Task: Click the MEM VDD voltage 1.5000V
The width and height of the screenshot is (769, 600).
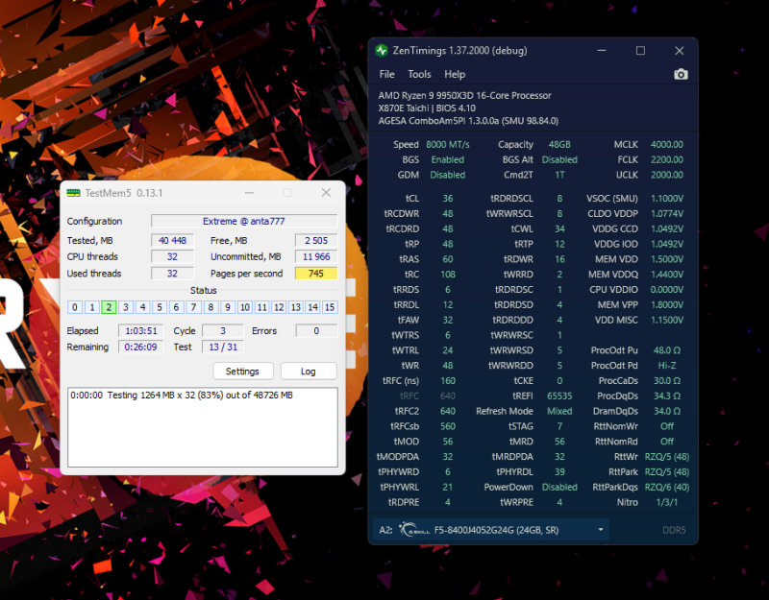Action: click(667, 259)
